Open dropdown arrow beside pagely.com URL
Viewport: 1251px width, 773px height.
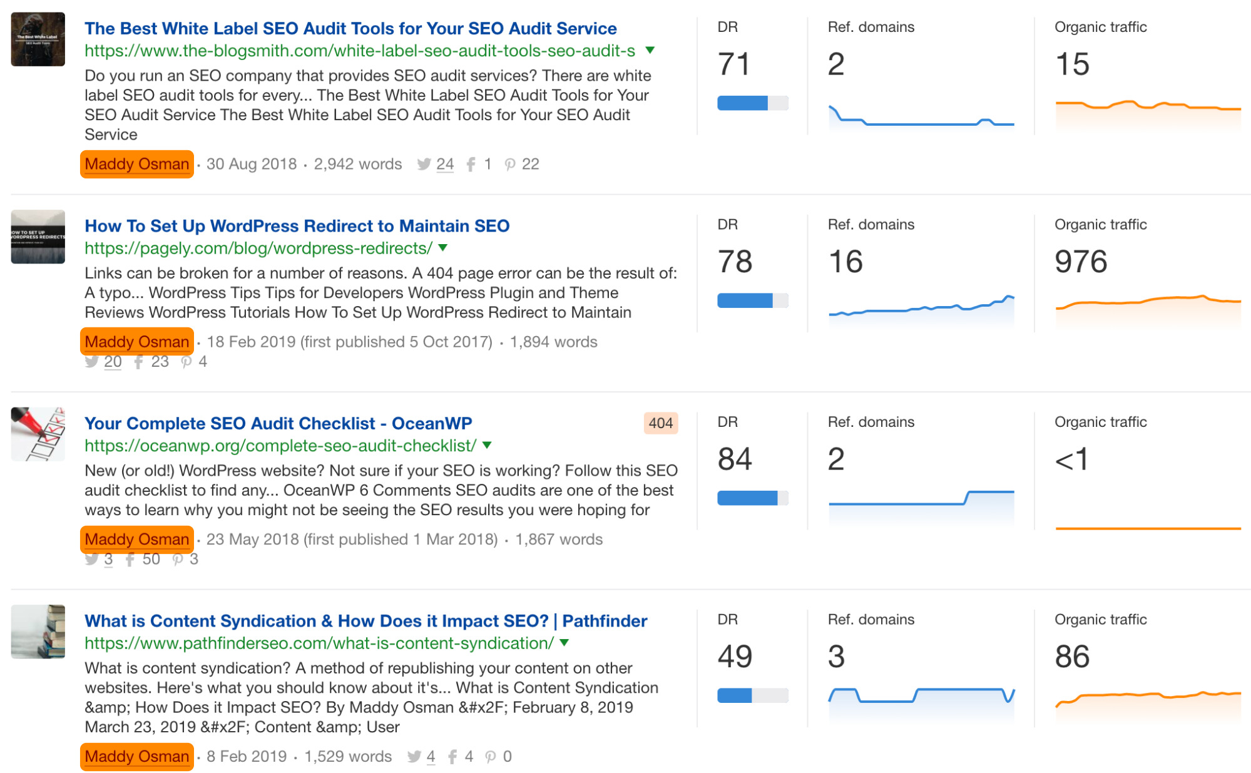point(443,248)
